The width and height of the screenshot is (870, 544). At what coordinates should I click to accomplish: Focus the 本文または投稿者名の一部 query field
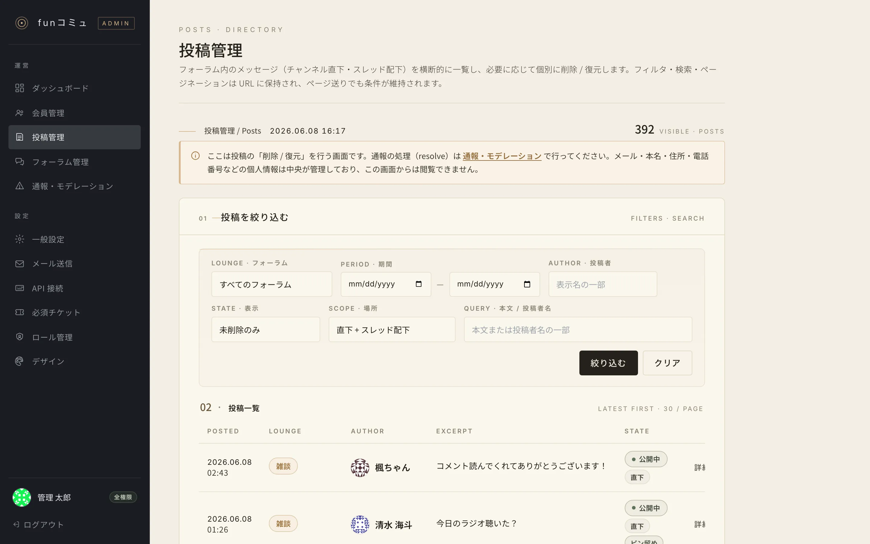click(x=578, y=329)
